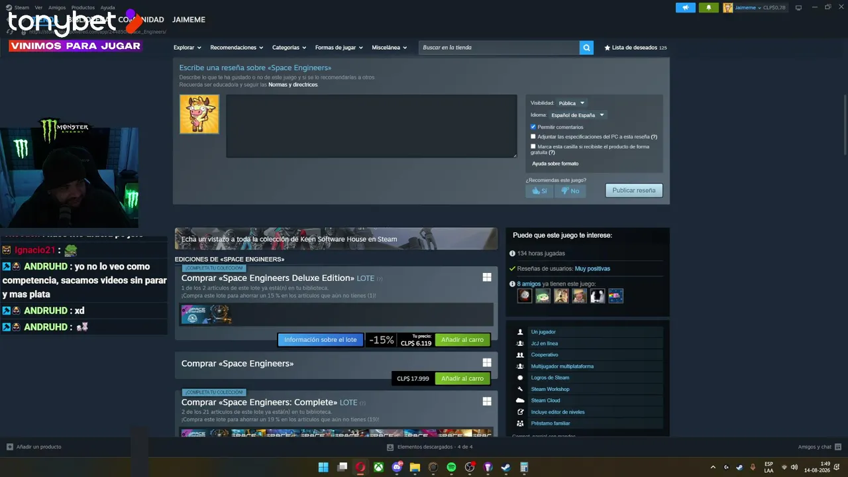Expand the Categorías store menu
This screenshot has width=848, height=477.
pyautogui.click(x=289, y=48)
